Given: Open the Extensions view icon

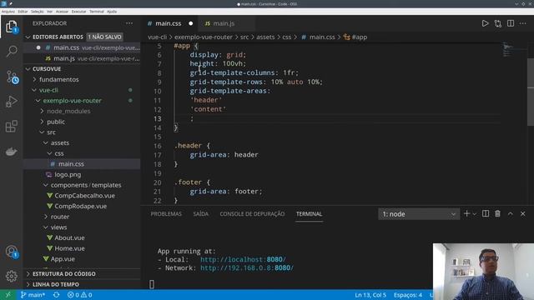Looking at the screenshot, I should [11, 126].
